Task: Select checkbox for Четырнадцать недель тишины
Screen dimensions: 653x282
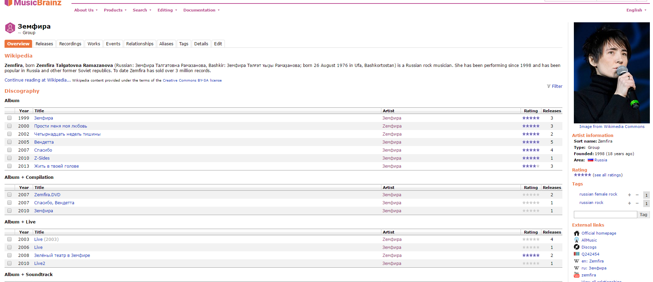Action: tap(9, 134)
